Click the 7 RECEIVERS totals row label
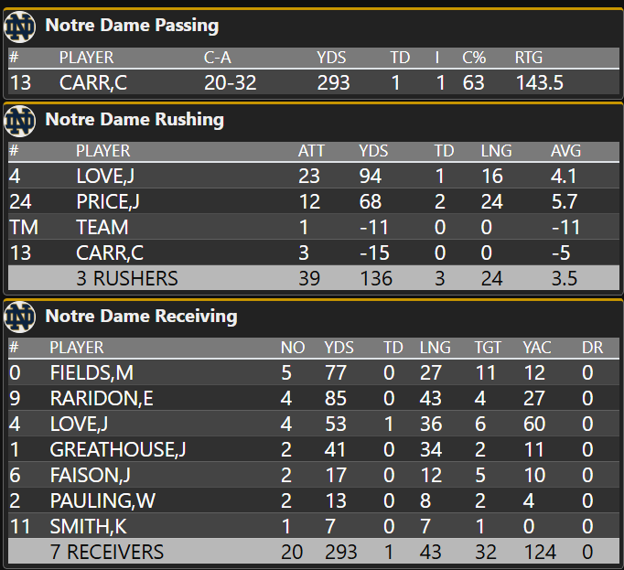624x570 pixels. pyautogui.click(x=107, y=552)
